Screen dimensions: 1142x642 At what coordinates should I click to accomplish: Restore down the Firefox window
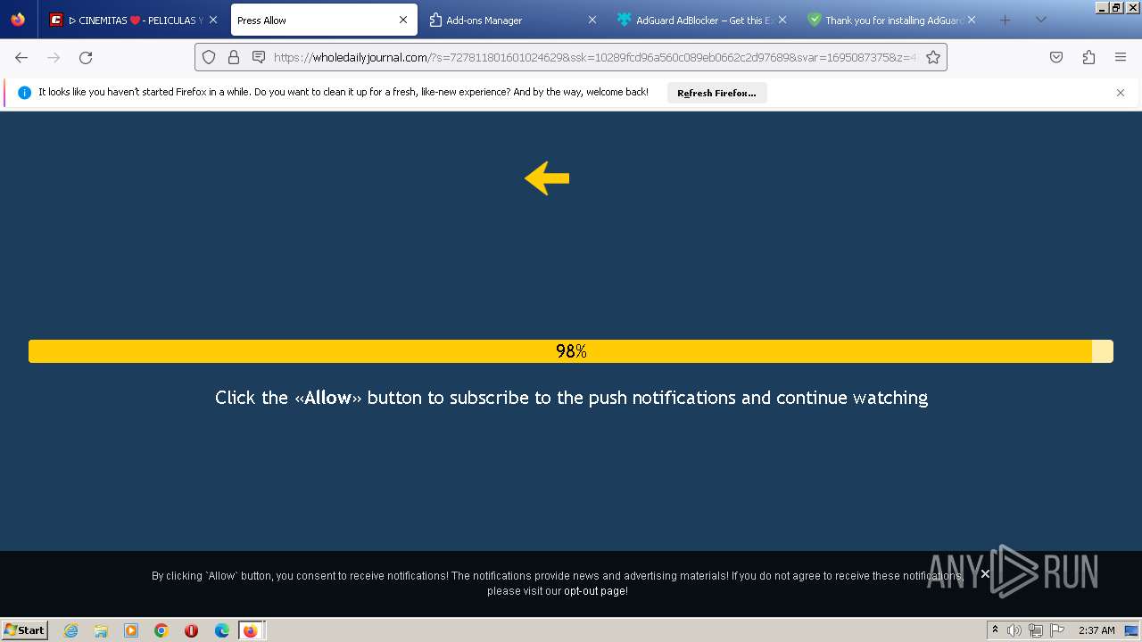pos(1116,7)
